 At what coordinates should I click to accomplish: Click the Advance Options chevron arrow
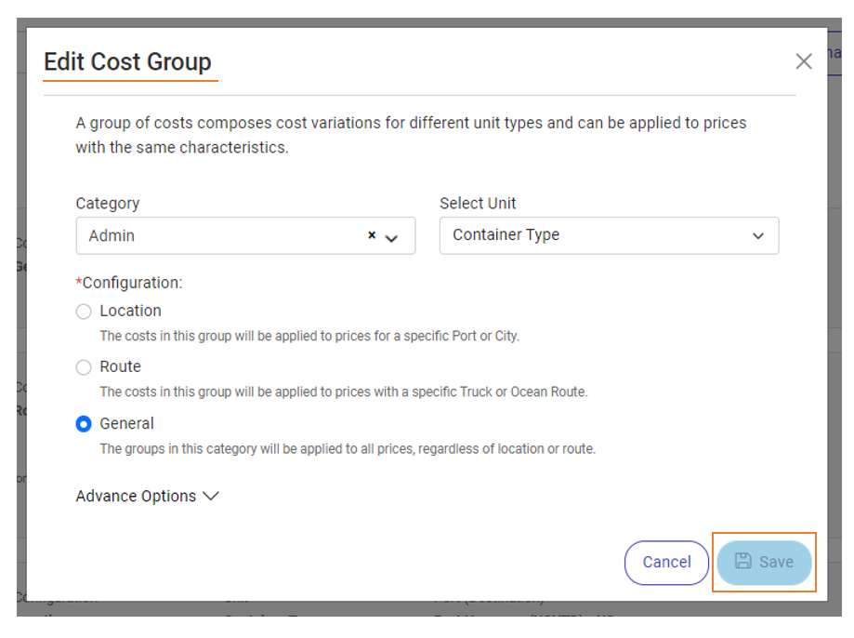coord(211,496)
